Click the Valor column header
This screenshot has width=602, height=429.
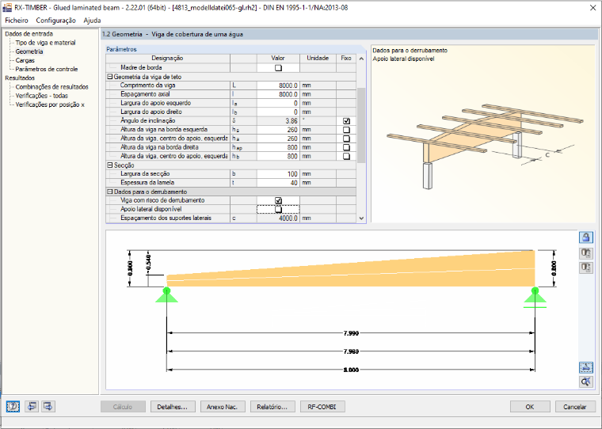point(278,59)
